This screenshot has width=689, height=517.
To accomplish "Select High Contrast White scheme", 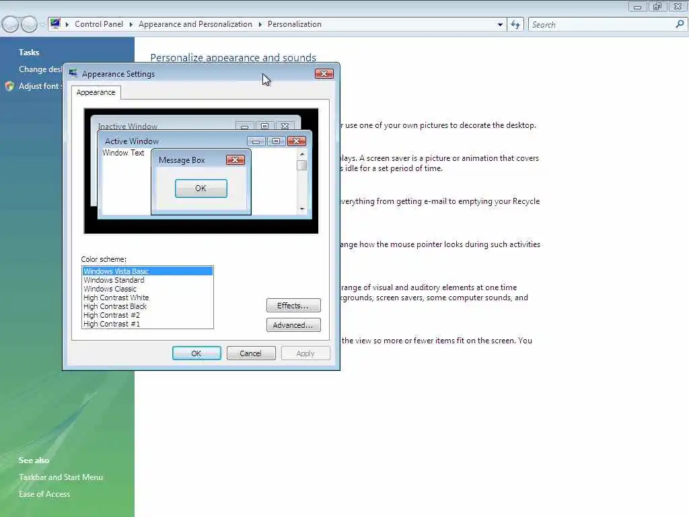I will coord(147,298).
